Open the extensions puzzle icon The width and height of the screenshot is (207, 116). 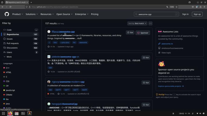[201, 7]
